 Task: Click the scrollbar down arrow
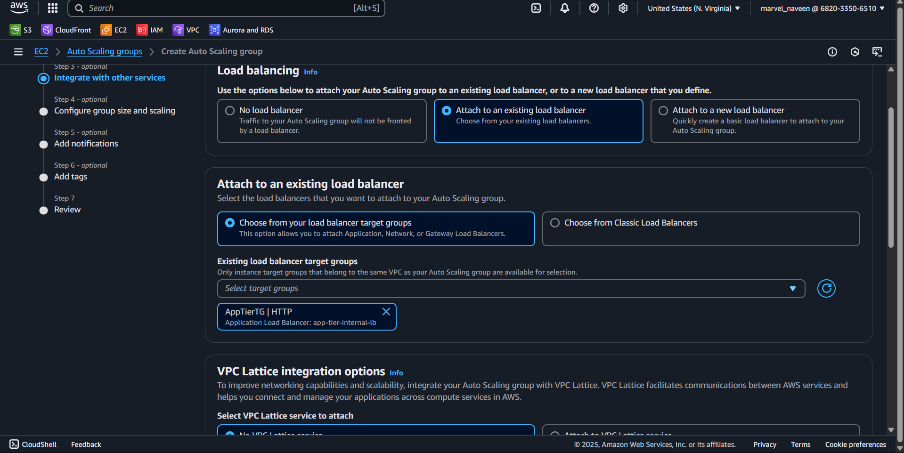click(891, 429)
